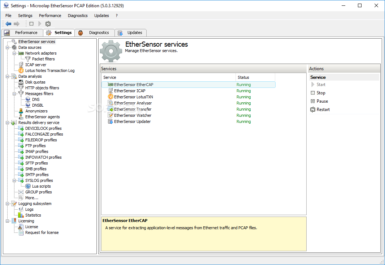This screenshot has width=385, height=265.
Task: Click the Request for license icon
Action: pos(21,232)
